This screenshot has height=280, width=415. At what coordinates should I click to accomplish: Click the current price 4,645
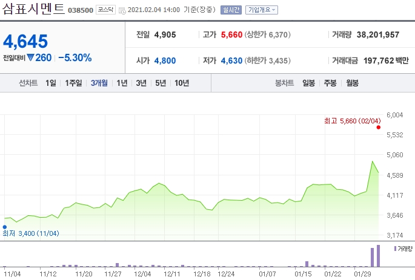[25, 42]
